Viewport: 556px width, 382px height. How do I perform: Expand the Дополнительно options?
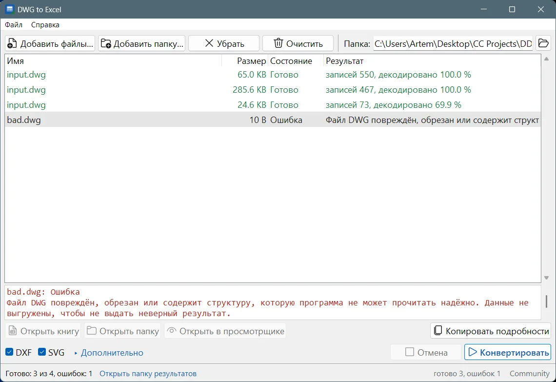pos(109,353)
